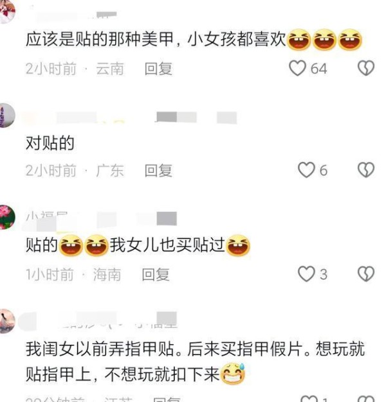Viewport: 386px width, 402px height.
Task: Open the fourth commenter's avatar
Action: 6,321
